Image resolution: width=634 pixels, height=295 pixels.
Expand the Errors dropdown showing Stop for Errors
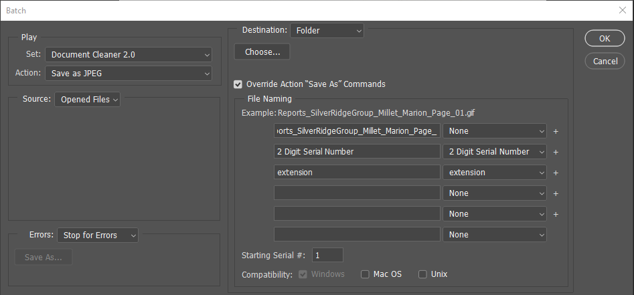[98, 235]
